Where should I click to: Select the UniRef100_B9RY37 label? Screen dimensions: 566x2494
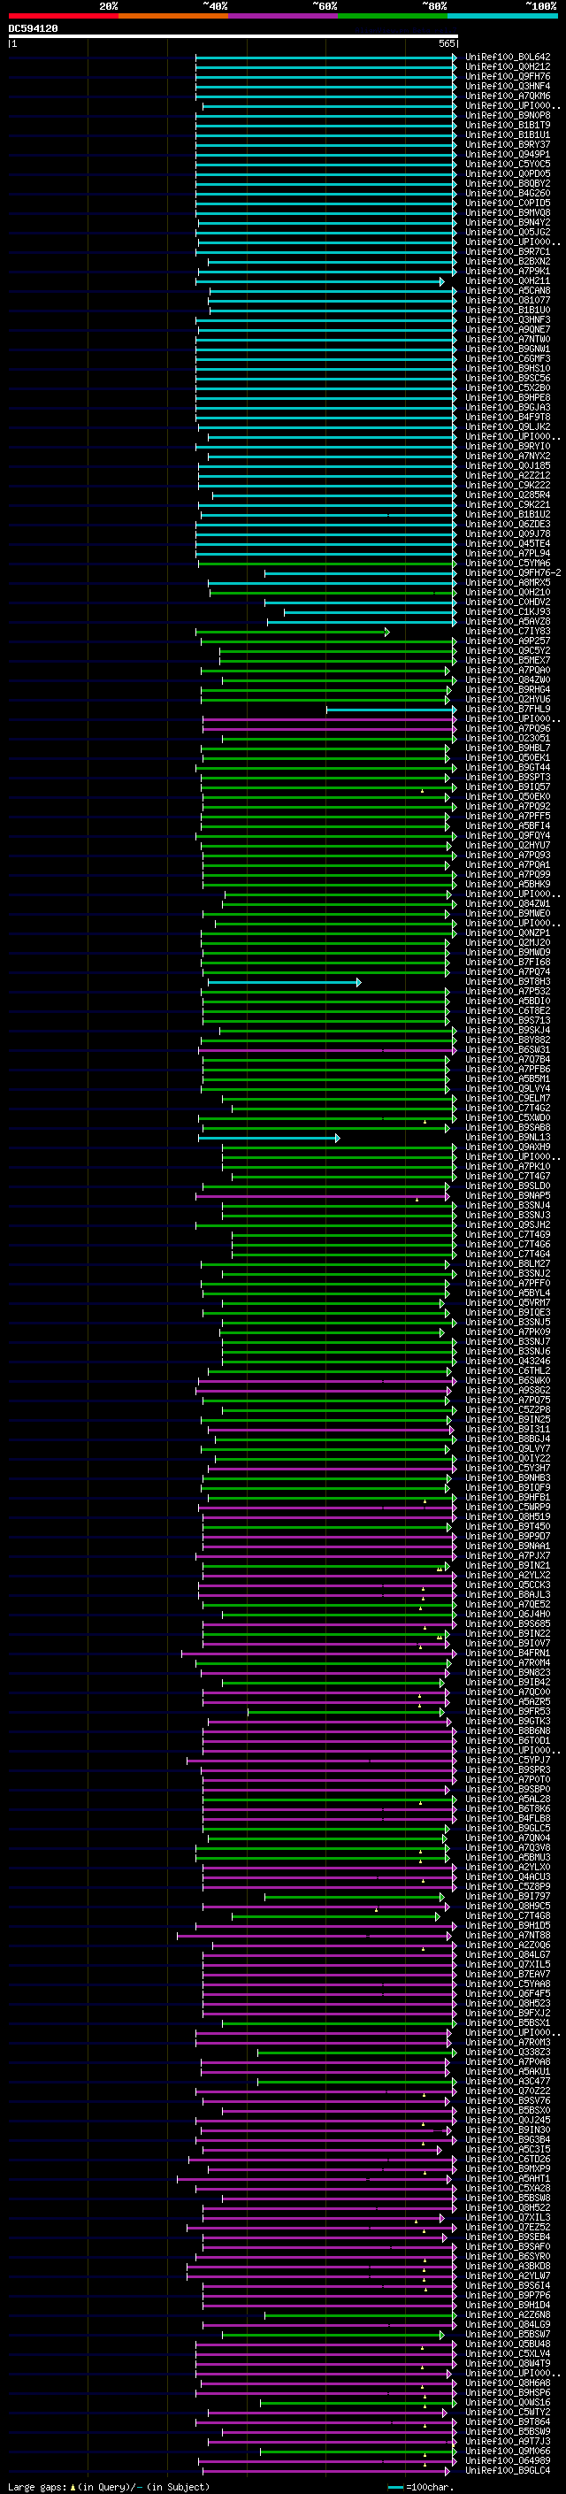click(508, 144)
